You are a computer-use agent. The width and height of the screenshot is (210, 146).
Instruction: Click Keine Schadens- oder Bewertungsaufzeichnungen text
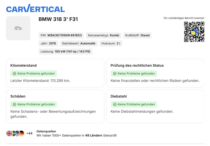[53, 114]
